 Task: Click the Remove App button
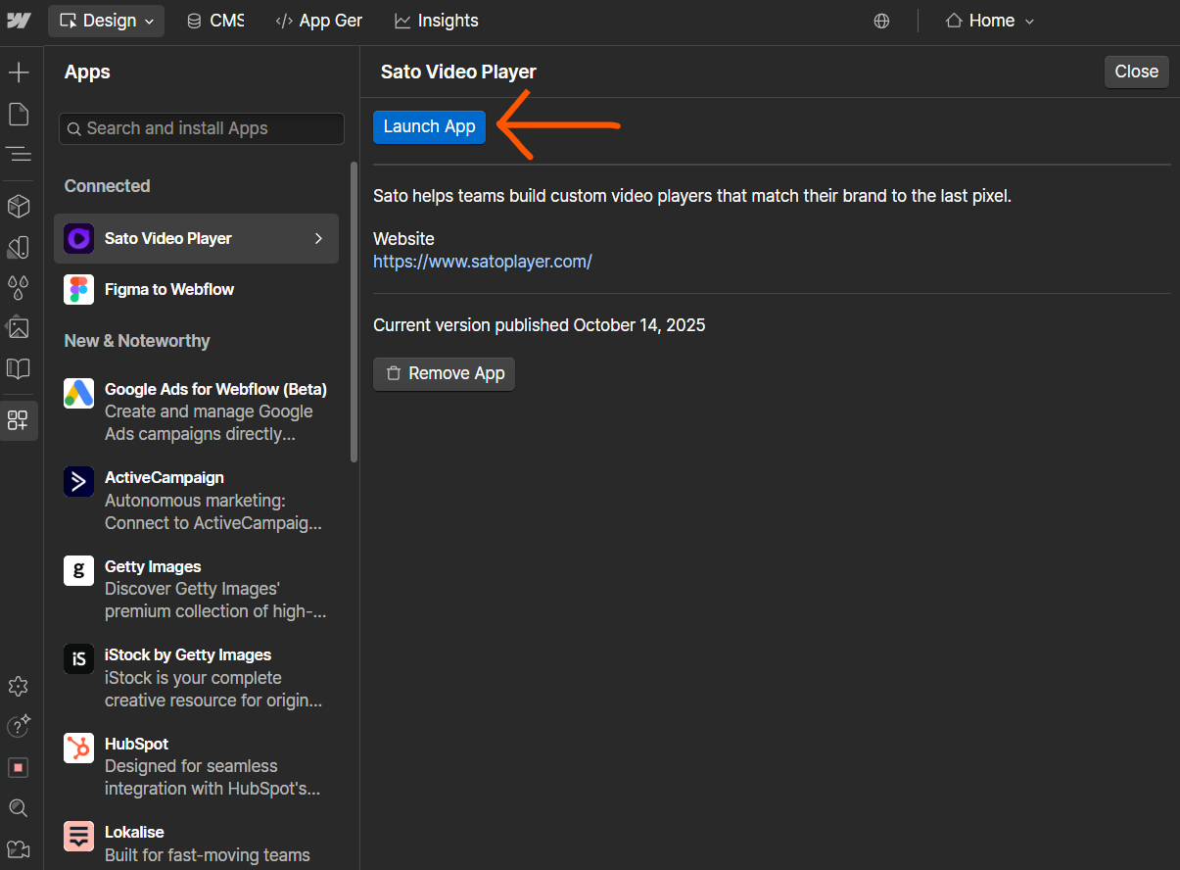click(x=444, y=373)
